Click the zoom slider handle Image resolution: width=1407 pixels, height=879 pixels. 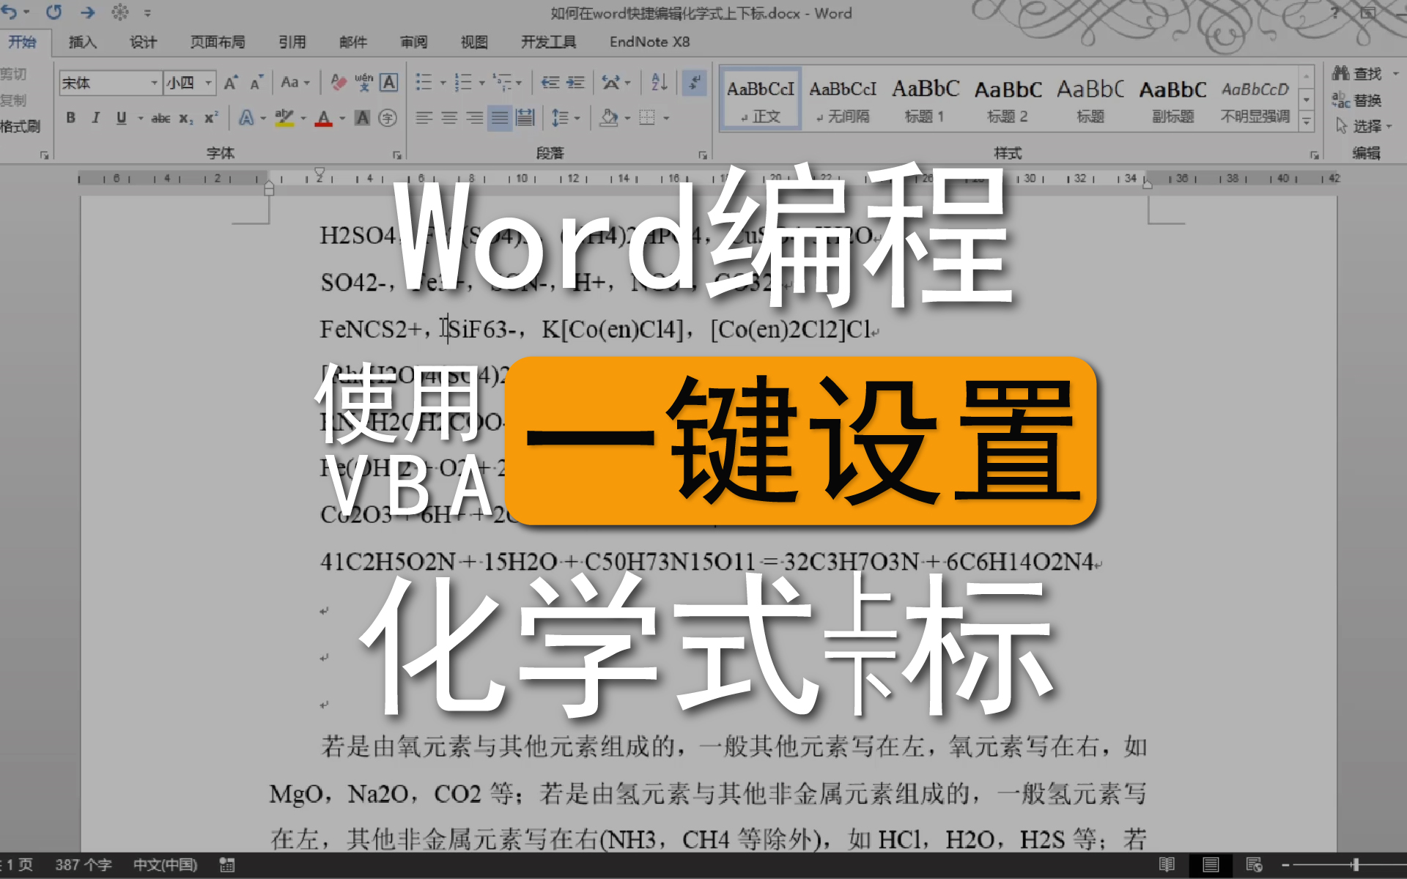pos(1356,865)
